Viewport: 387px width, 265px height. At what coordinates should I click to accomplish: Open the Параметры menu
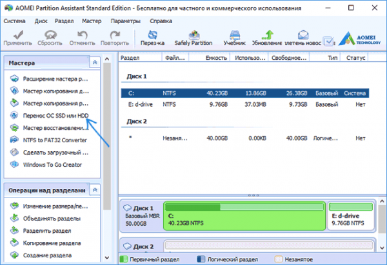(125, 21)
